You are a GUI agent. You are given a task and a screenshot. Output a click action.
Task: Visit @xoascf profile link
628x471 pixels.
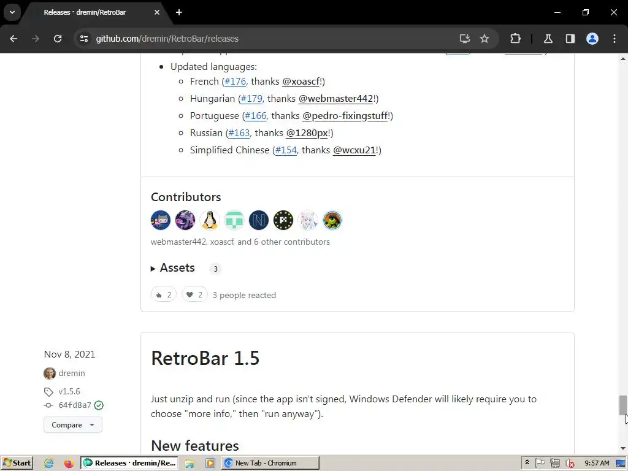pos(301,82)
